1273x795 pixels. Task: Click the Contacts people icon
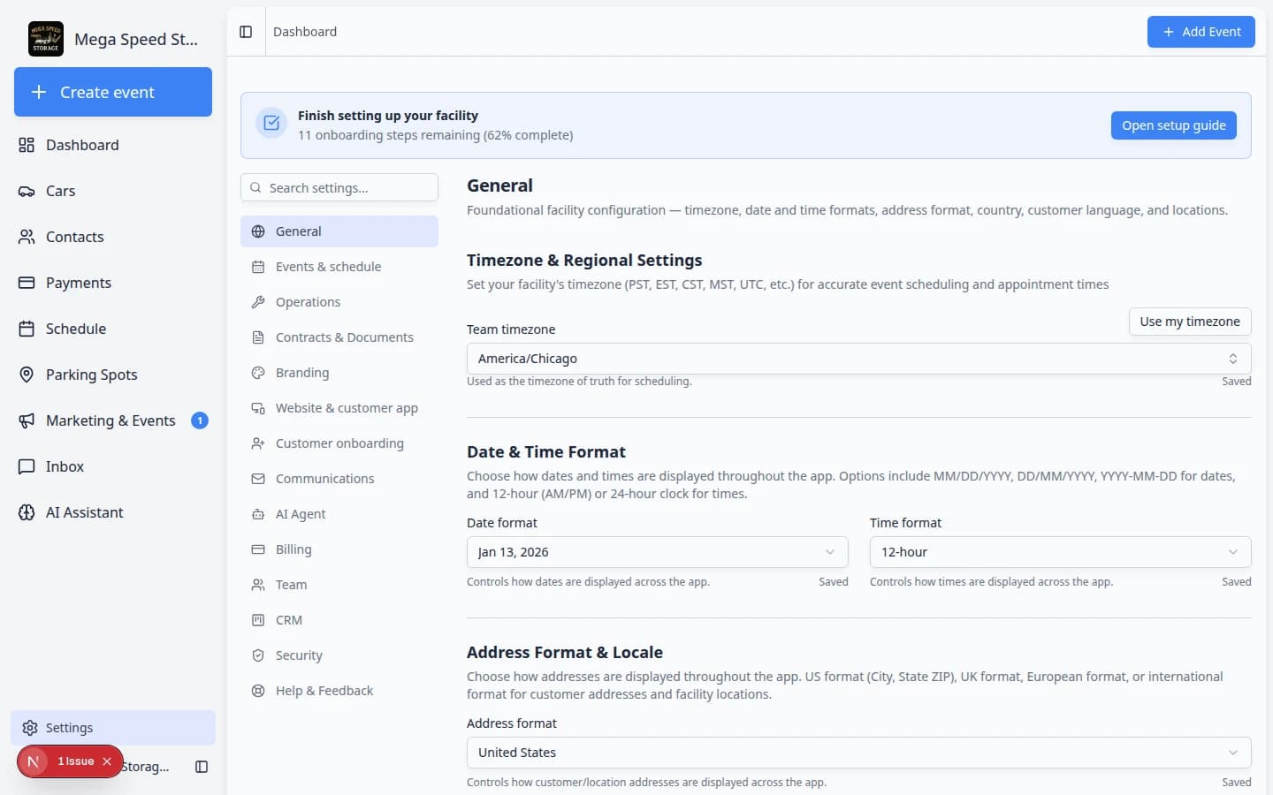point(27,237)
